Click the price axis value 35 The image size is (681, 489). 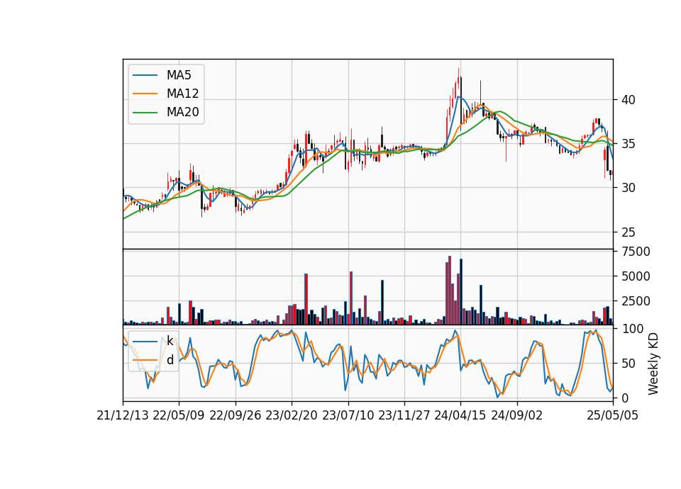tap(629, 144)
